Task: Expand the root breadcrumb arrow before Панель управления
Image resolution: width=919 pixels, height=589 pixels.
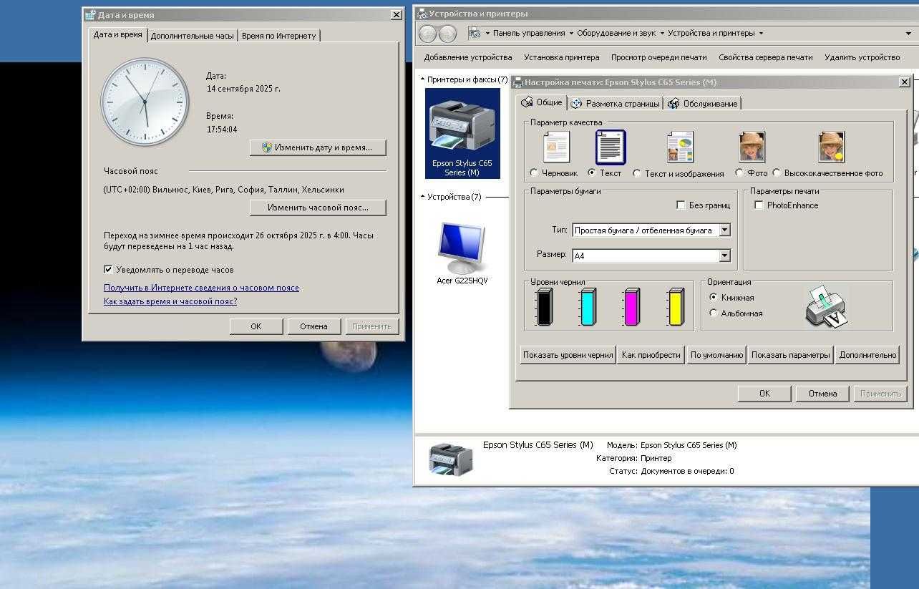Action: [x=487, y=33]
